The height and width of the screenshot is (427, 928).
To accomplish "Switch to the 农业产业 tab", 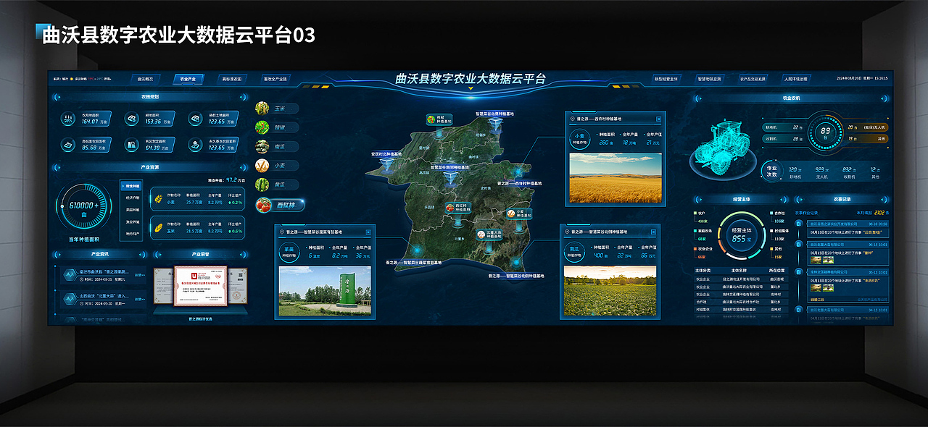I will tap(188, 79).
